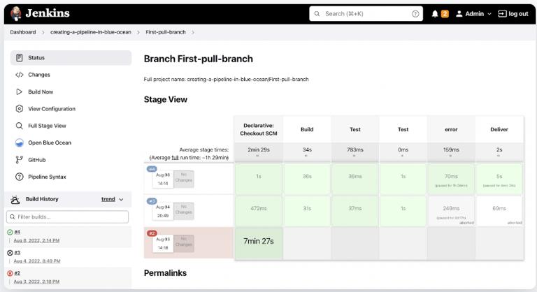Open View Configuration gear icon

point(20,109)
